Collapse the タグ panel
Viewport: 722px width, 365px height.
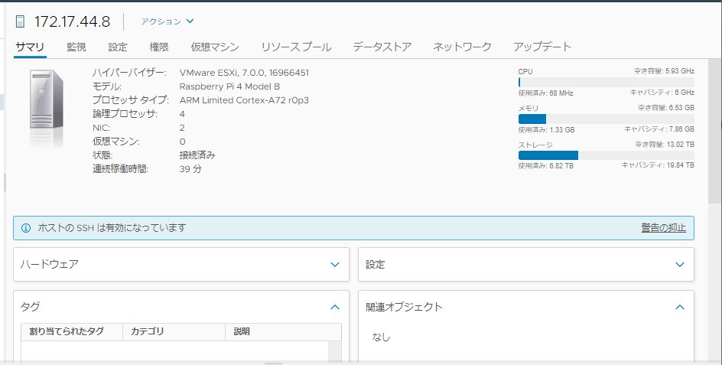click(x=335, y=307)
